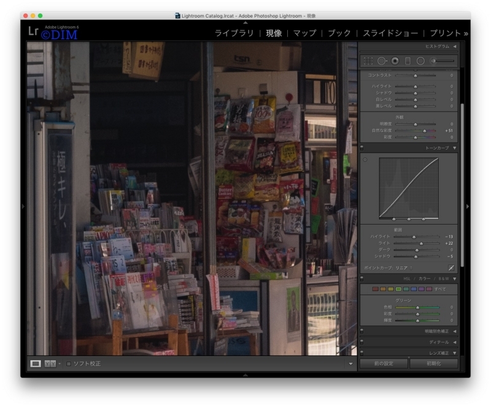
Task: Click the right panel vertical scrollbar
Action: (462, 185)
